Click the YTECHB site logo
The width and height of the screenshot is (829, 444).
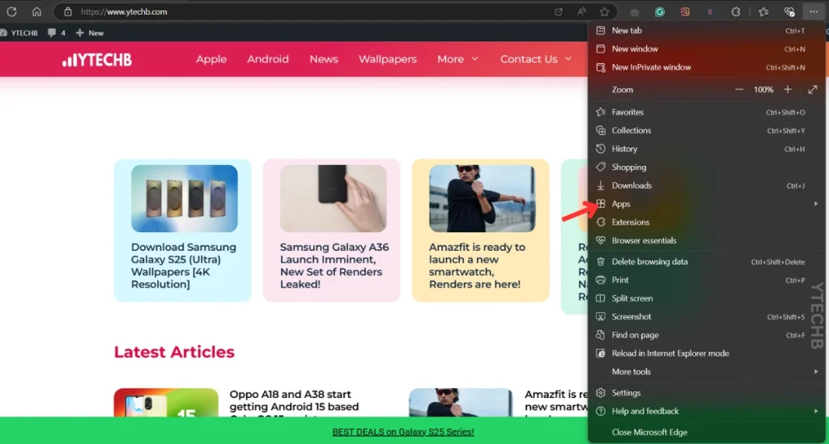tap(97, 60)
